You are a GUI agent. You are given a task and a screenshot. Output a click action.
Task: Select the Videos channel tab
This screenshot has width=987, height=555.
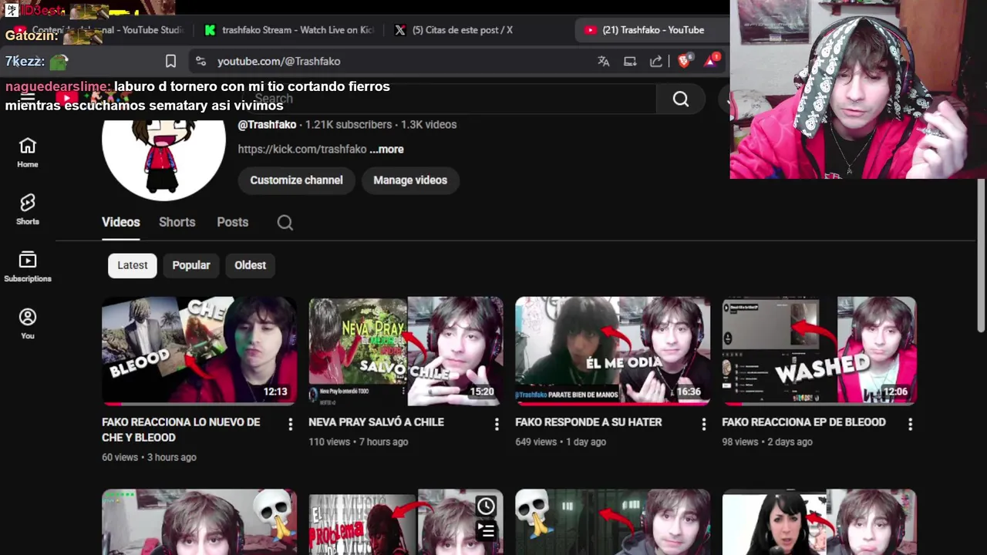121,222
